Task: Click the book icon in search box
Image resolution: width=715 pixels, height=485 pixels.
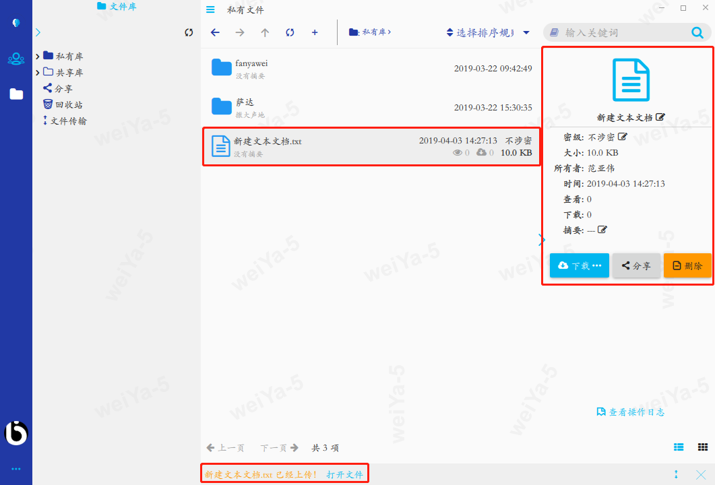Action: pyautogui.click(x=555, y=32)
